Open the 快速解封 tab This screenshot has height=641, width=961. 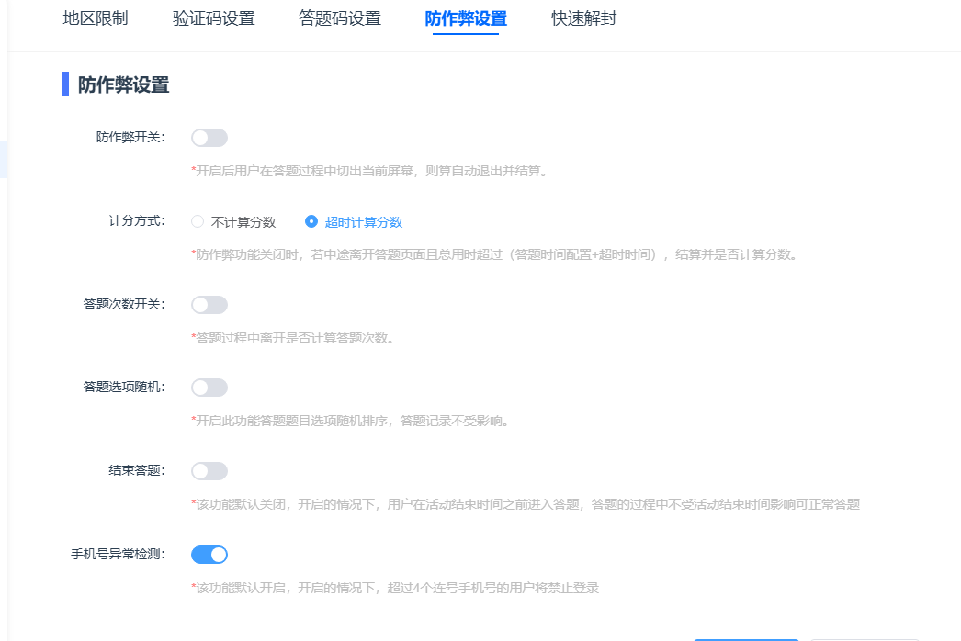[x=583, y=18]
